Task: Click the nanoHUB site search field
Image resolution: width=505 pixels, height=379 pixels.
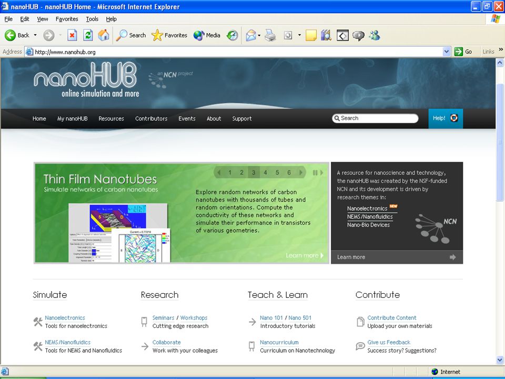Action: tap(375, 118)
